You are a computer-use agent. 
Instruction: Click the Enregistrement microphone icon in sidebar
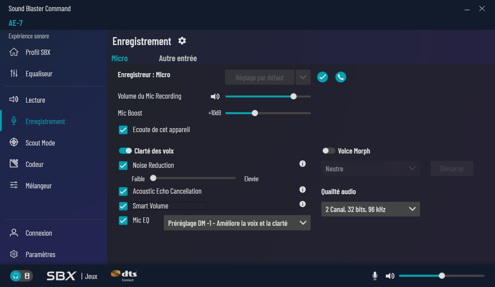pos(14,121)
